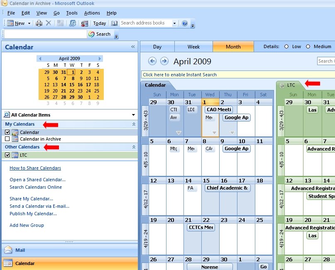Click the LTC tab overlay mode arrow

tap(282, 85)
